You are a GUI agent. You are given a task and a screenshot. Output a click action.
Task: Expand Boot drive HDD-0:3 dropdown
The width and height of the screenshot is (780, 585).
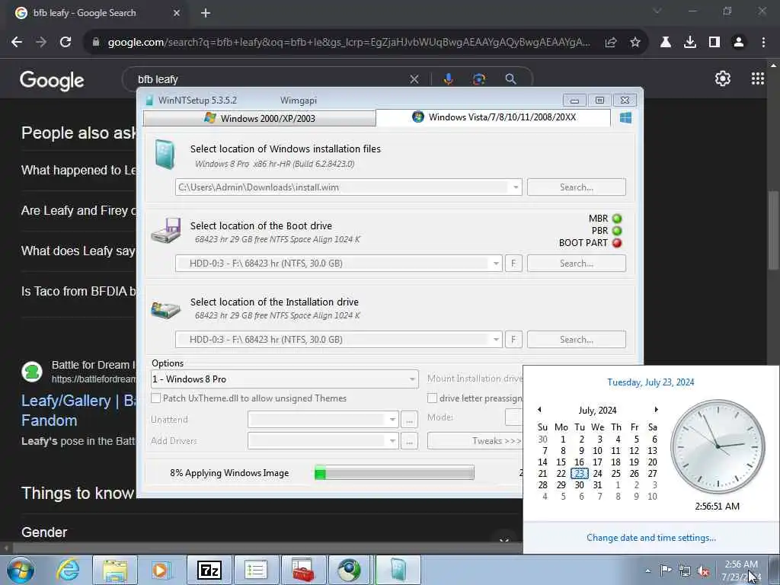point(495,264)
